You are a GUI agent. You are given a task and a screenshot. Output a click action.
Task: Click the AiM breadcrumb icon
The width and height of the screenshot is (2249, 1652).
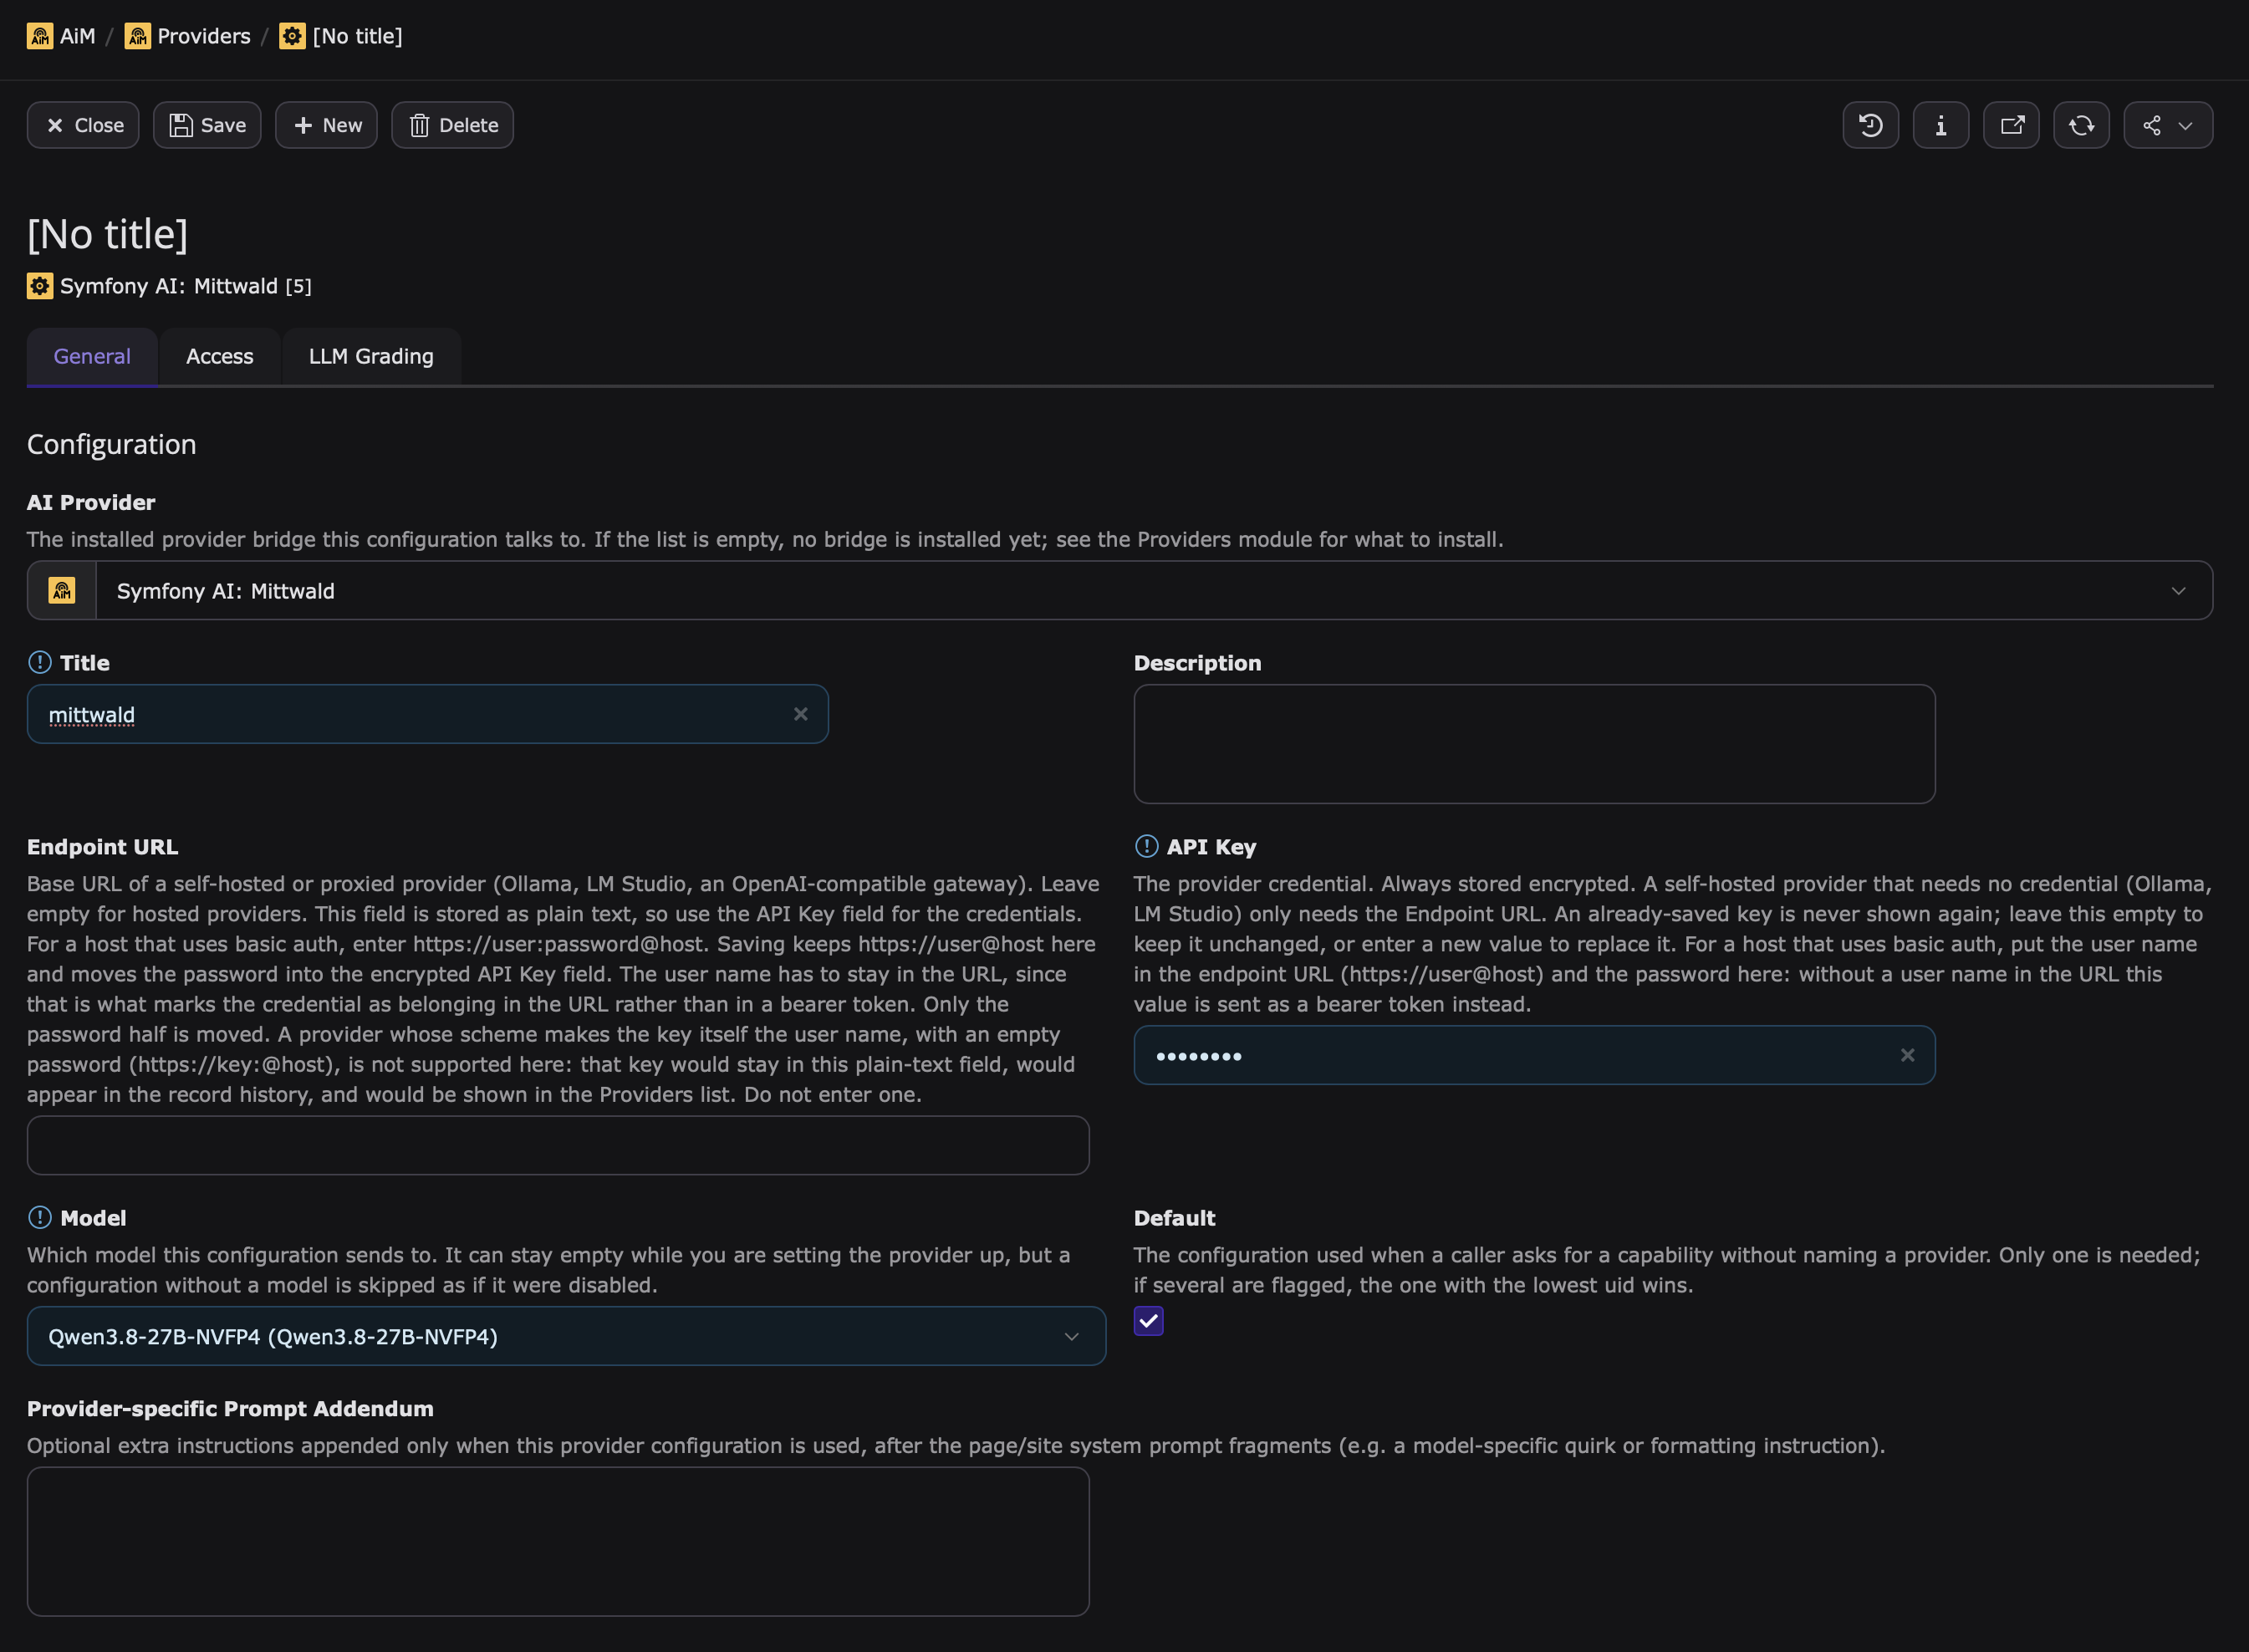click(x=40, y=36)
